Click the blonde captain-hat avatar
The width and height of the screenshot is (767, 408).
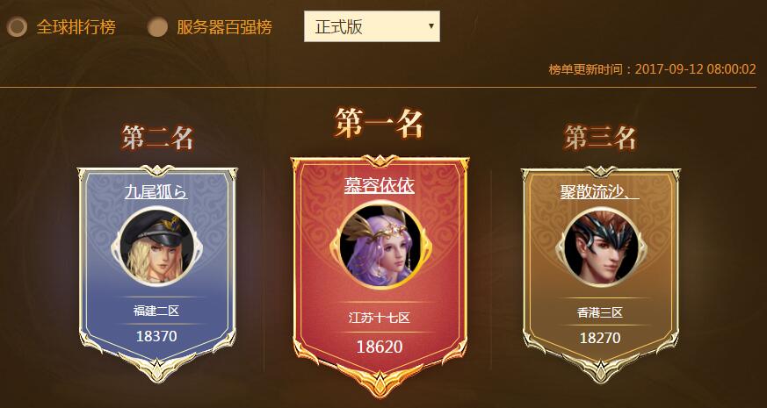click(156, 247)
